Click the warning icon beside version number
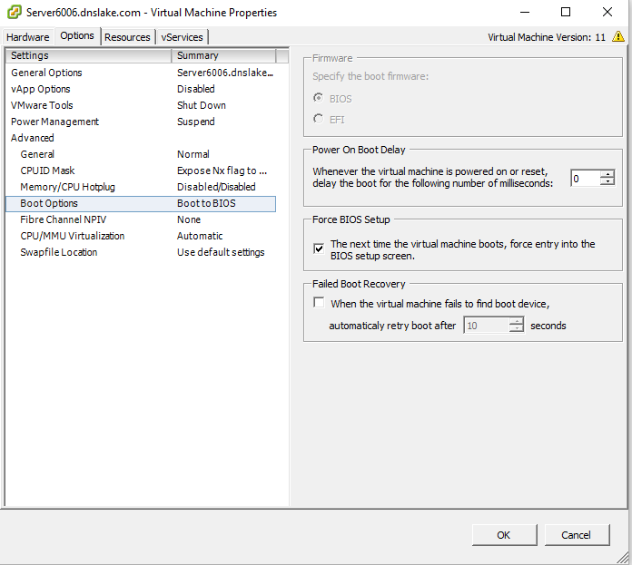Screen dimensions: 632x565 pos(618,37)
